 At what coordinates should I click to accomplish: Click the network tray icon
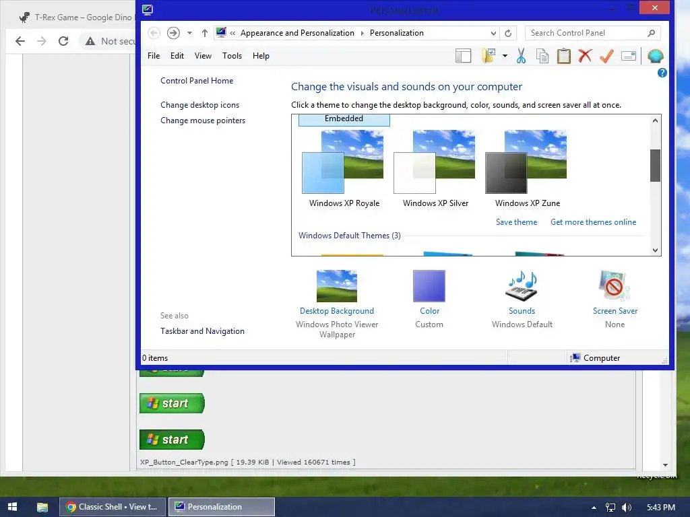[x=610, y=508]
